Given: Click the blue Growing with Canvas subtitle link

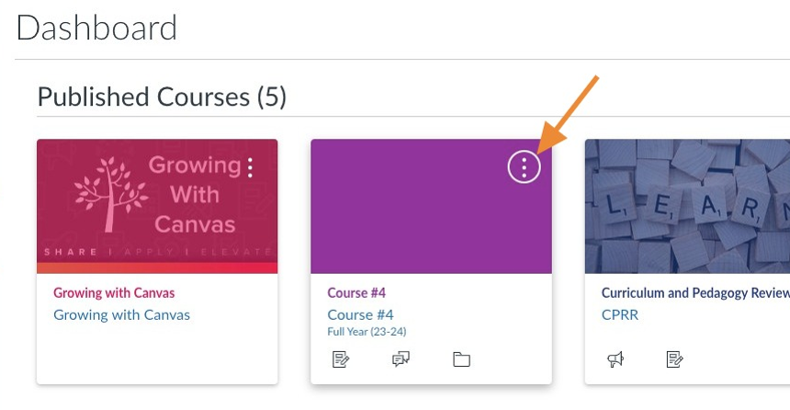Looking at the screenshot, I should (121, 314).
